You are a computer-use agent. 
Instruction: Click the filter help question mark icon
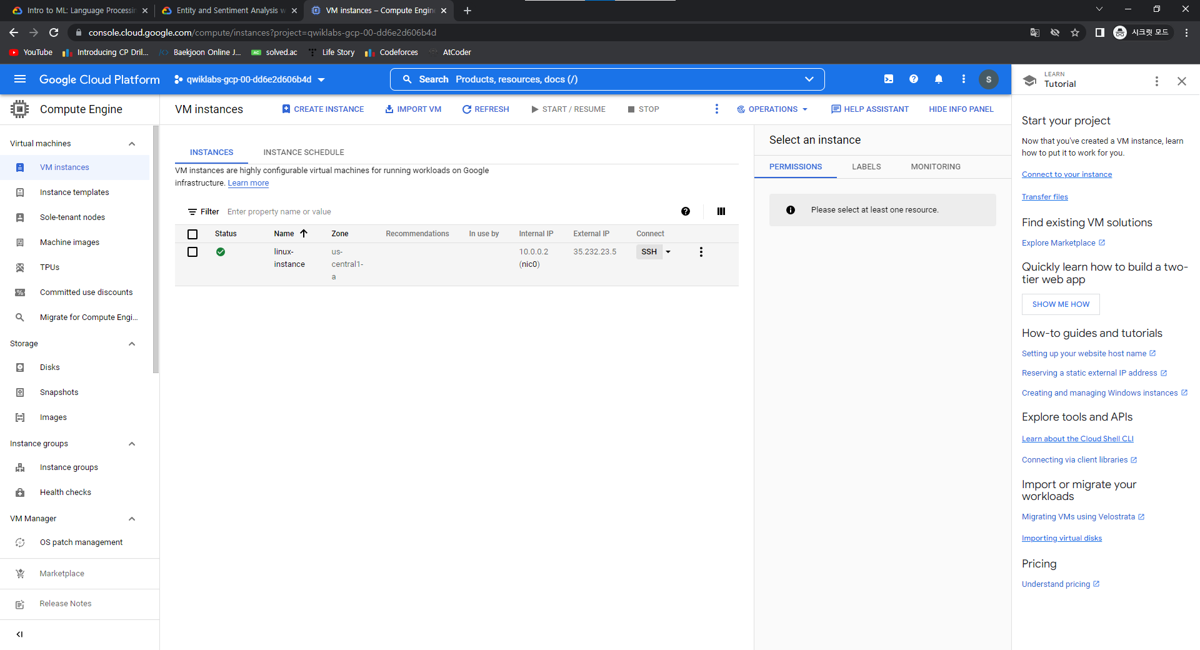pos(686,211)
